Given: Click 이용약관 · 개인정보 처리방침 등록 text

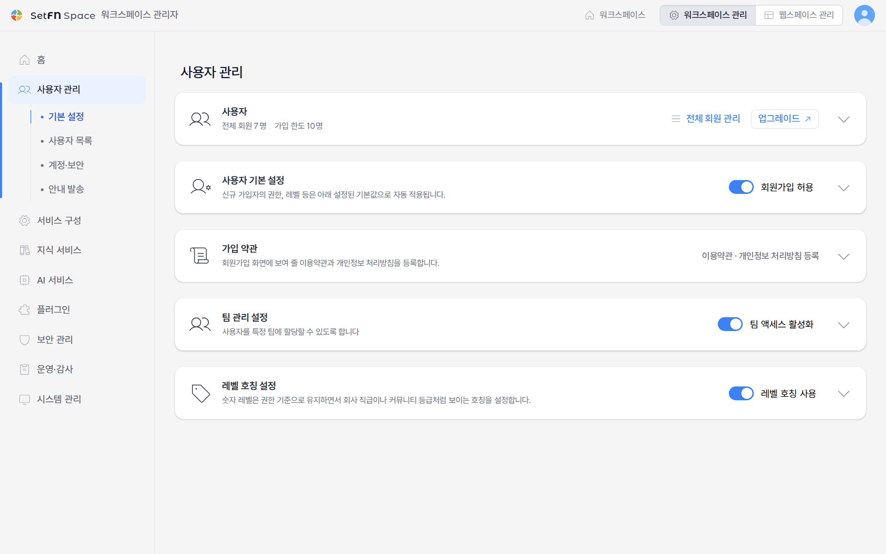Looking at the screenshot, I should pos(760,256).
